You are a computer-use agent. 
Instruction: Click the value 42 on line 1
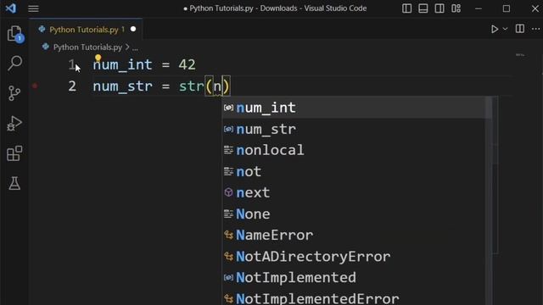coord(187,64)
